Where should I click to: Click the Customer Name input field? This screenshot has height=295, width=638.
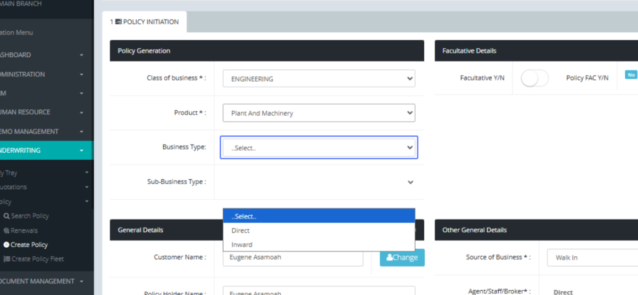tap(293, 257)
